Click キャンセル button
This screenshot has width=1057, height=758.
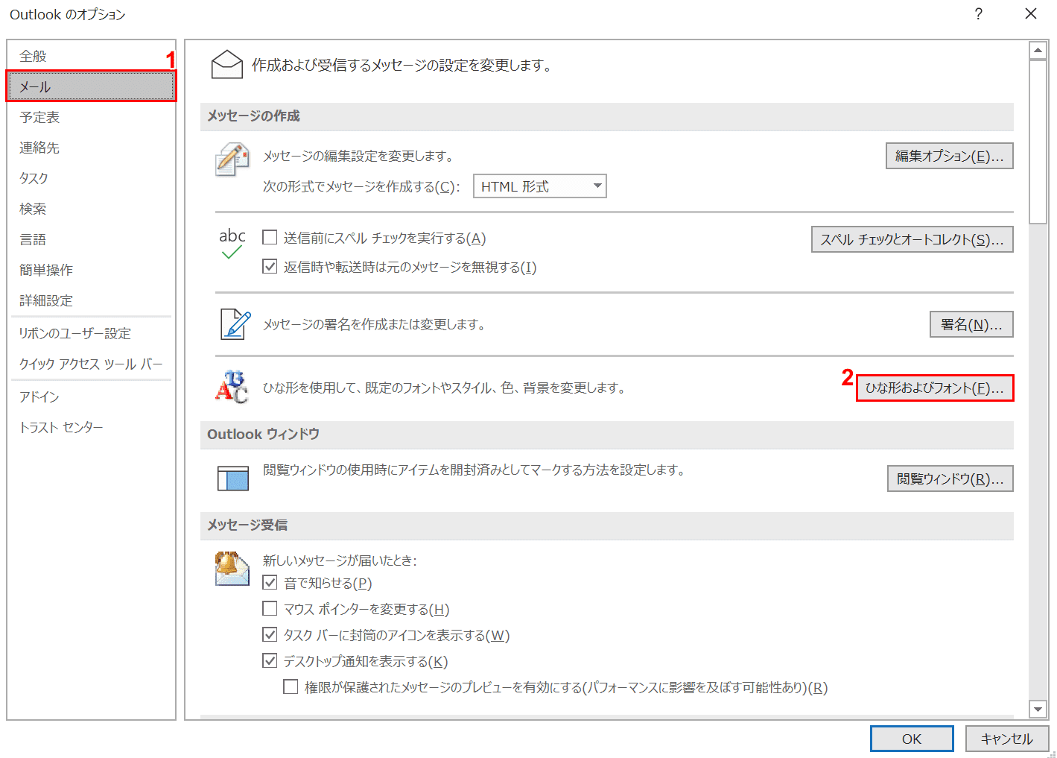[1006, 739]
